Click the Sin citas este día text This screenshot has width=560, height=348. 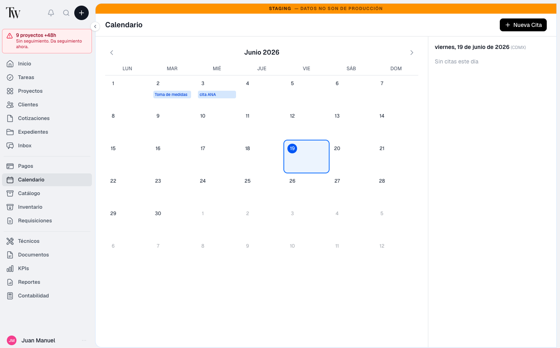[456, 61]
